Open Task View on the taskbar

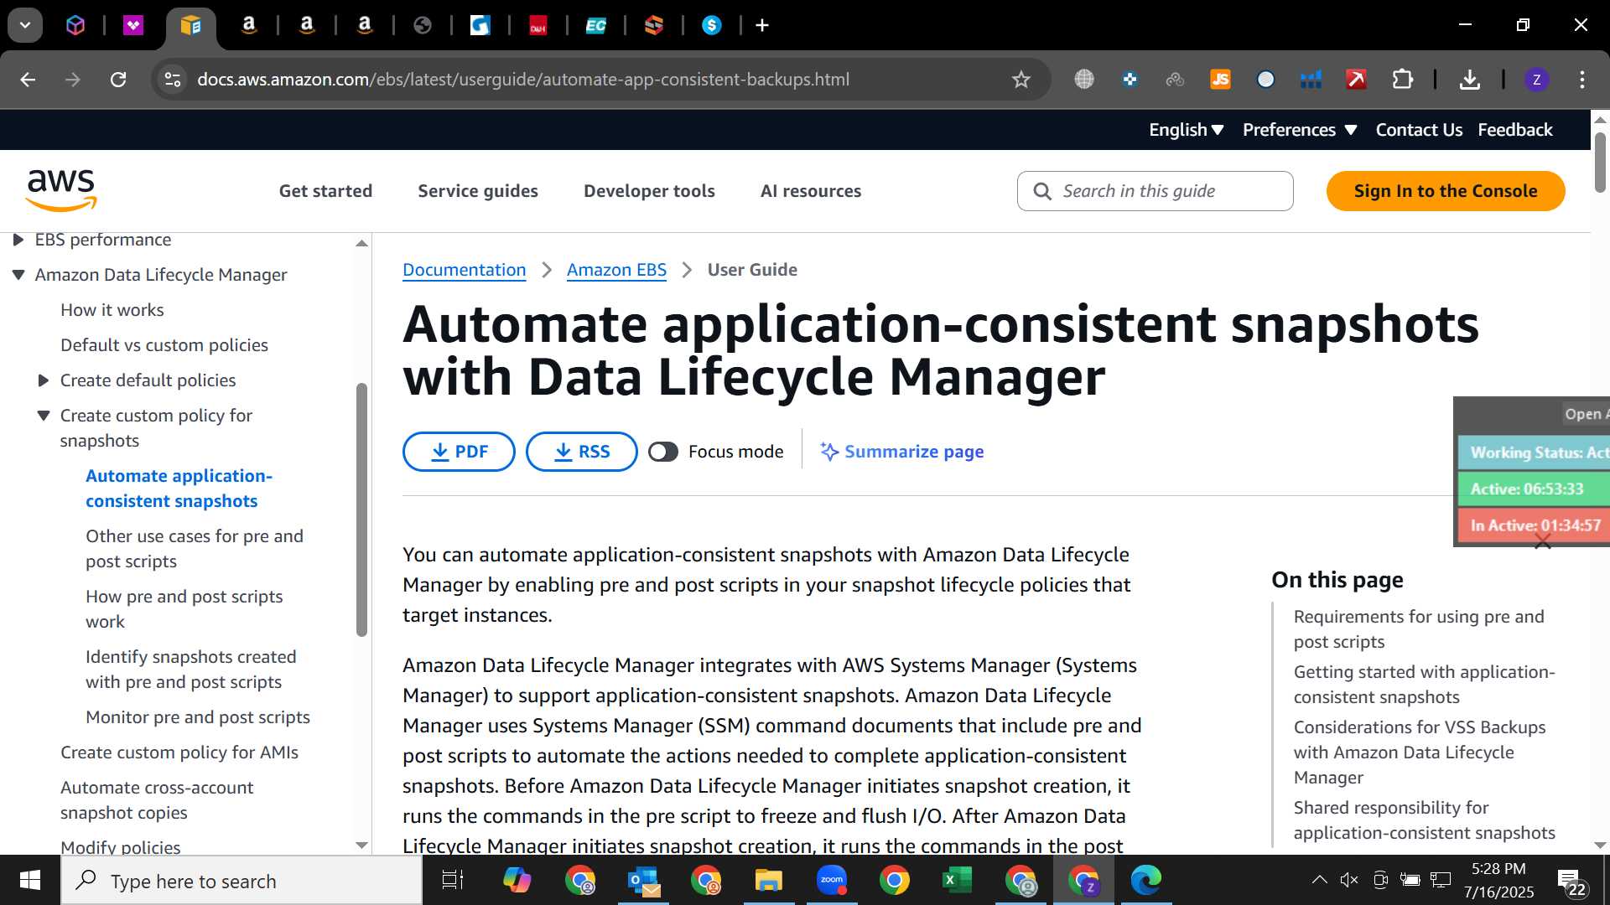(453, 881)
